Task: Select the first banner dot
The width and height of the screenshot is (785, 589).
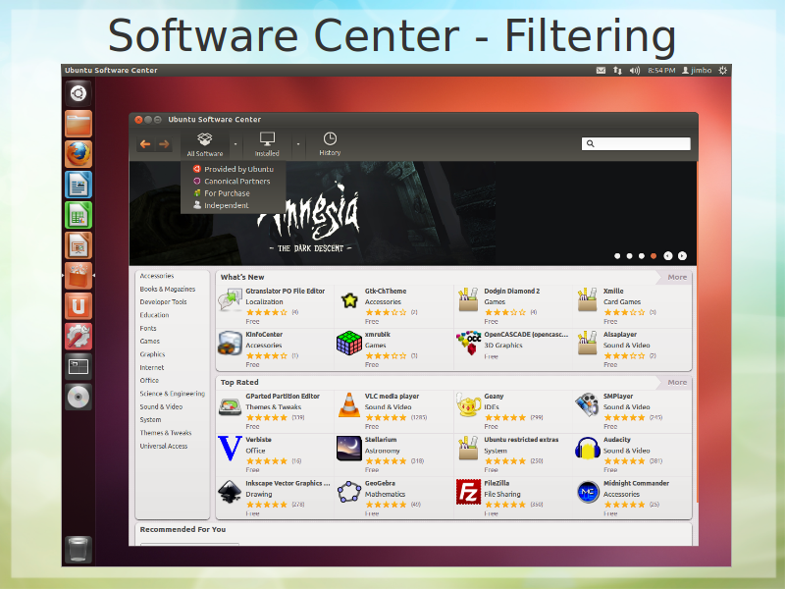Action: click(x=617, y=256)
